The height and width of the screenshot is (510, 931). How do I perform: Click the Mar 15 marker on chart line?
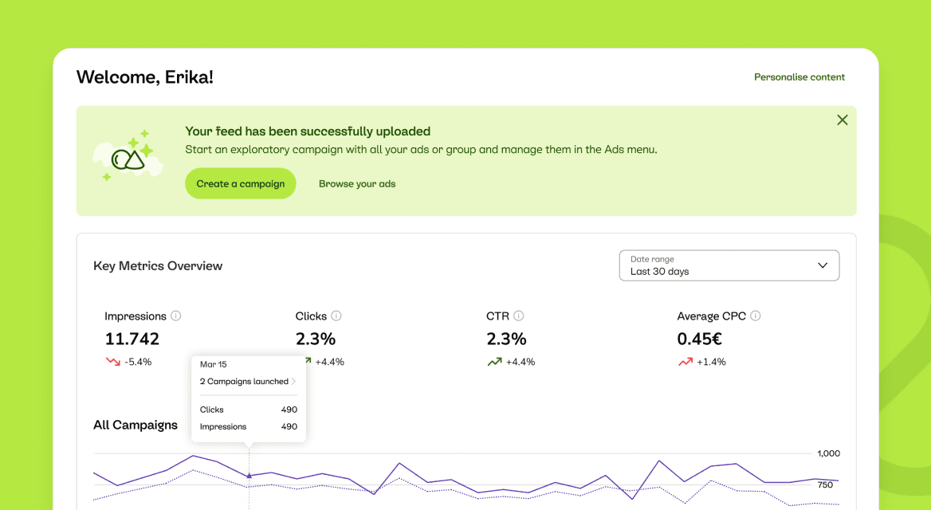coord(249,476)
